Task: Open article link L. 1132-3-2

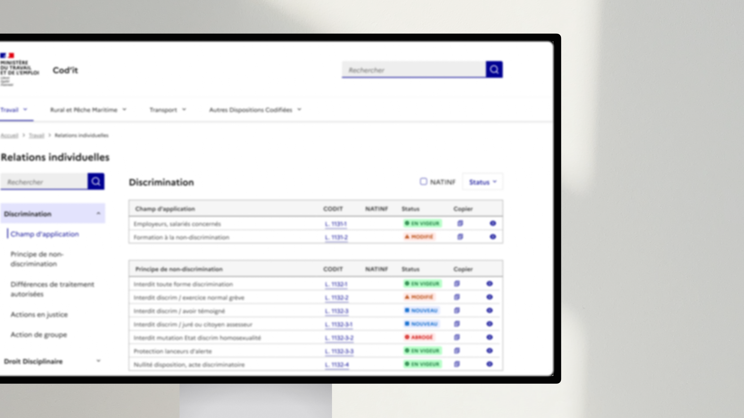Action: click(x=339, y=338)
